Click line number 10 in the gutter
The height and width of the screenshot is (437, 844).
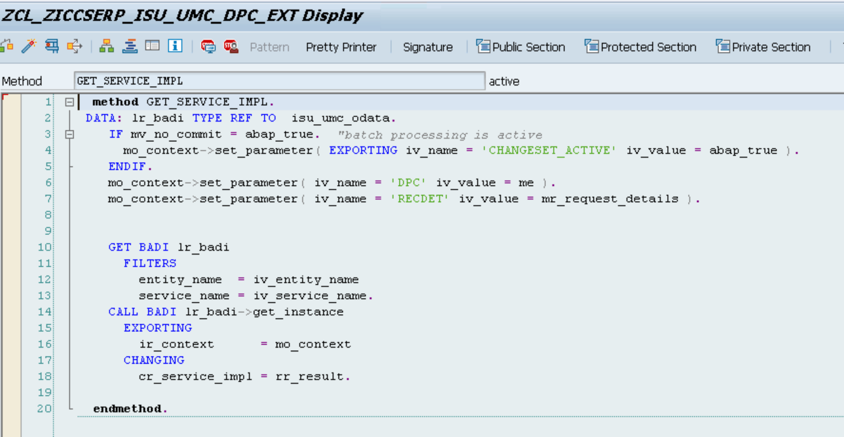click(44, 247)
